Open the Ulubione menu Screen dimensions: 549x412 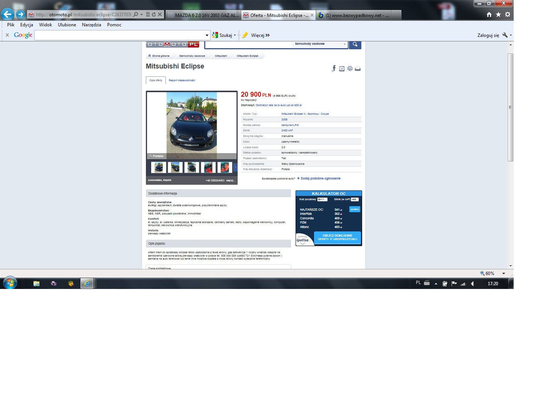click(67, 25)
